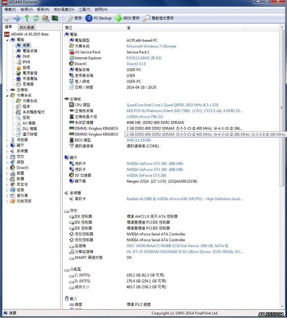Open the 工具(T) menu

(84, 9)
